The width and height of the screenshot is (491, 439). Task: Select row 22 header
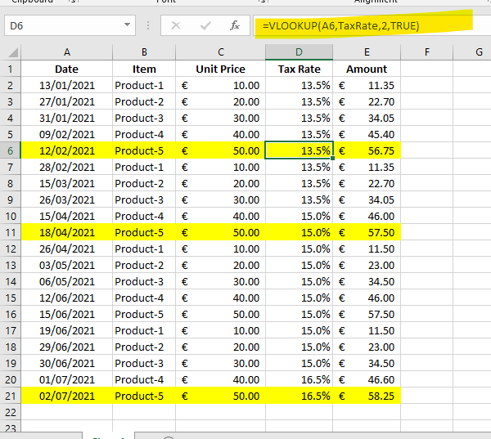click(x=11, y=412)
